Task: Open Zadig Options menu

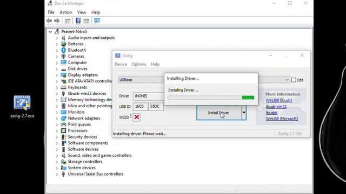Action: point(139,64)
